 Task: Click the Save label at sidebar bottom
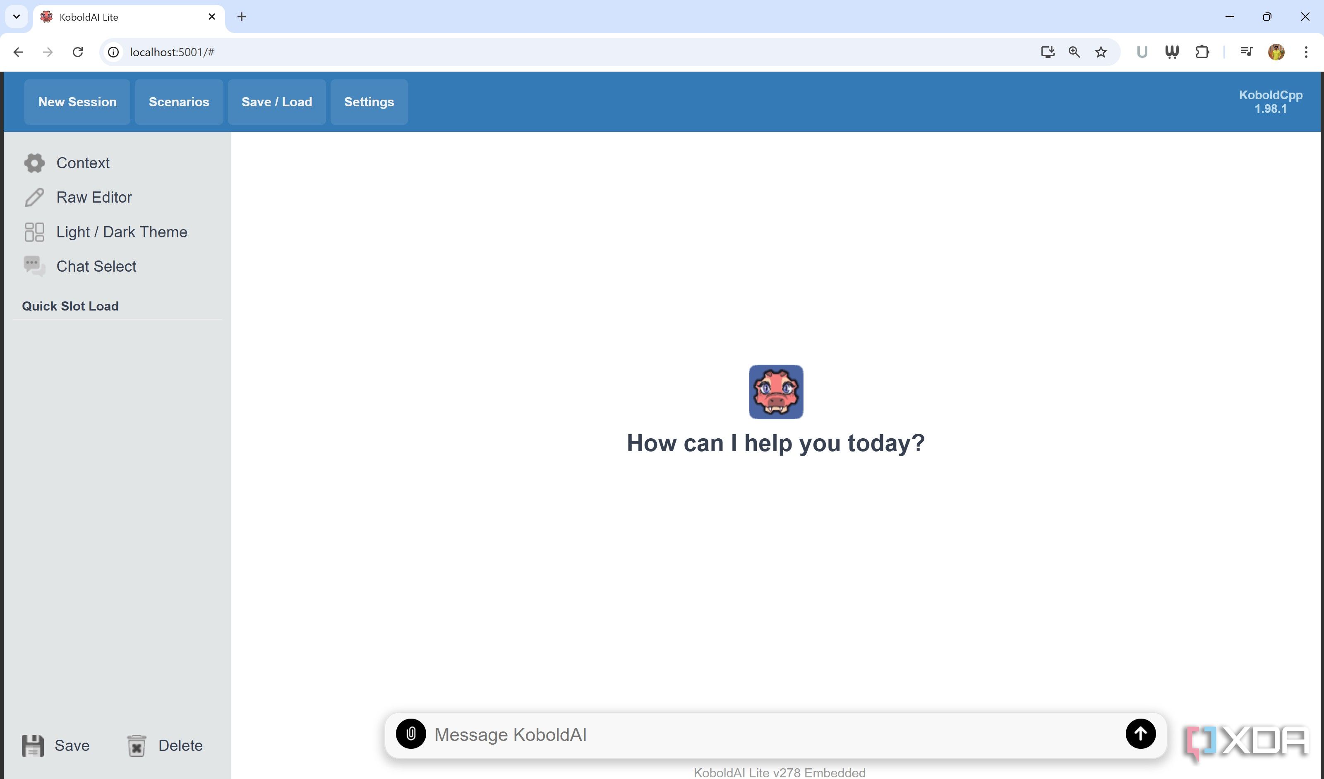pyautogui.click(x=72, y=746)
